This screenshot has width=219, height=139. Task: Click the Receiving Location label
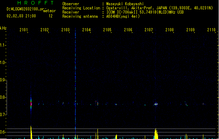pyautogui.click(x=81, y=8)
